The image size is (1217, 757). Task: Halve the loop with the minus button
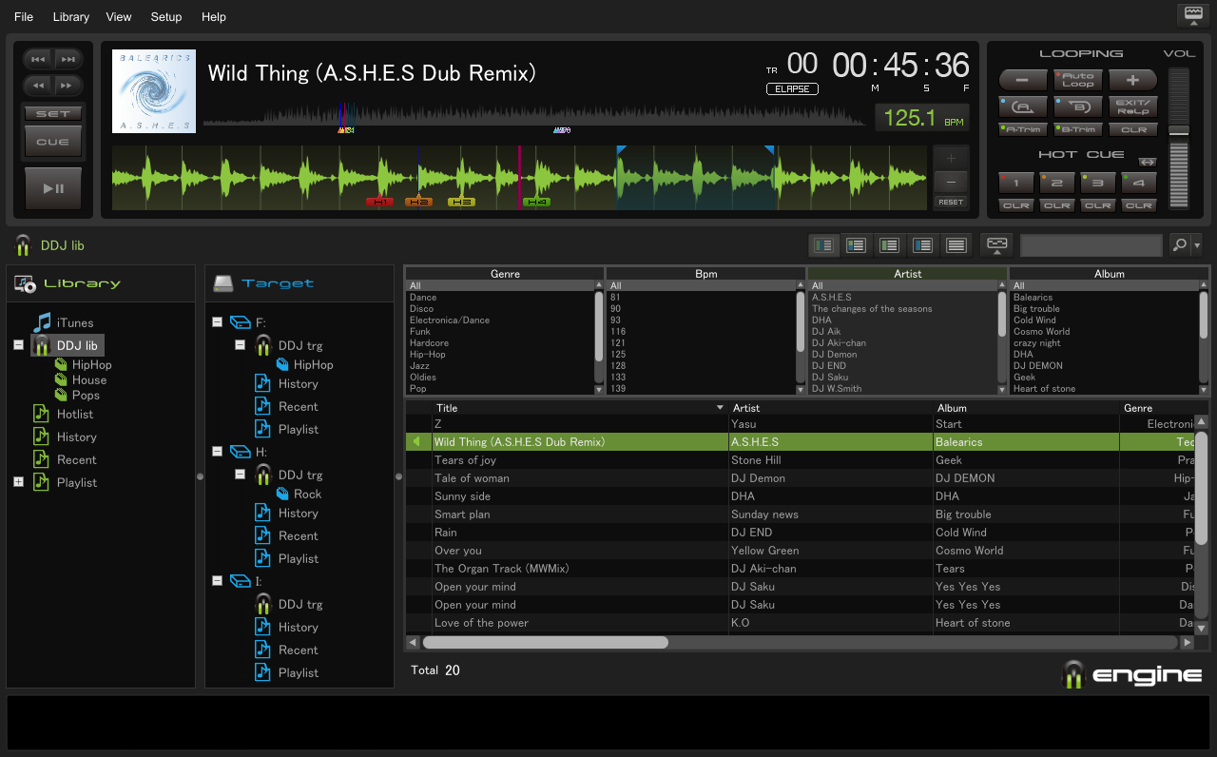pyautogui.click(x=1023, y=81)
